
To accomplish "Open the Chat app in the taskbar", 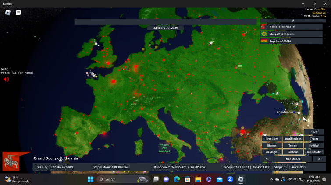I will point(166,179).
